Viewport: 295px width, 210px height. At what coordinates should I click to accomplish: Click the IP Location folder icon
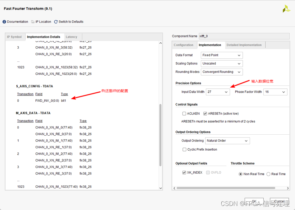pyautogui.click(x=33, y=22)
